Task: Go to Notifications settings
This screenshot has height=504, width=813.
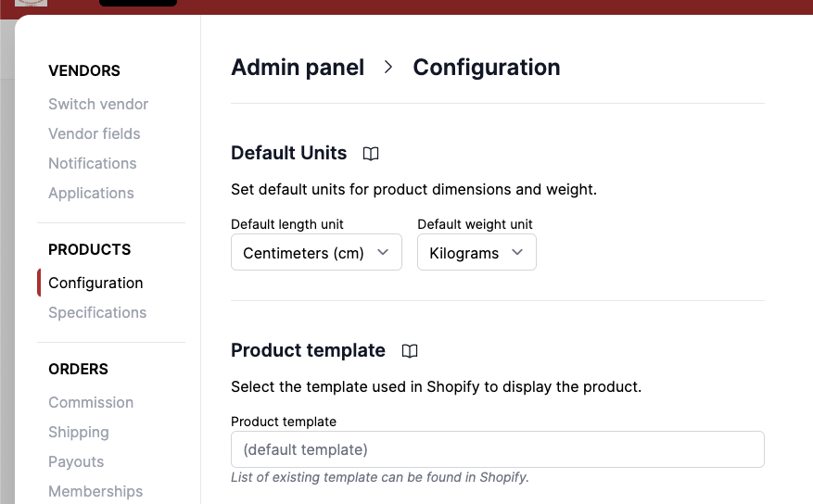Action: coord(93,164)
